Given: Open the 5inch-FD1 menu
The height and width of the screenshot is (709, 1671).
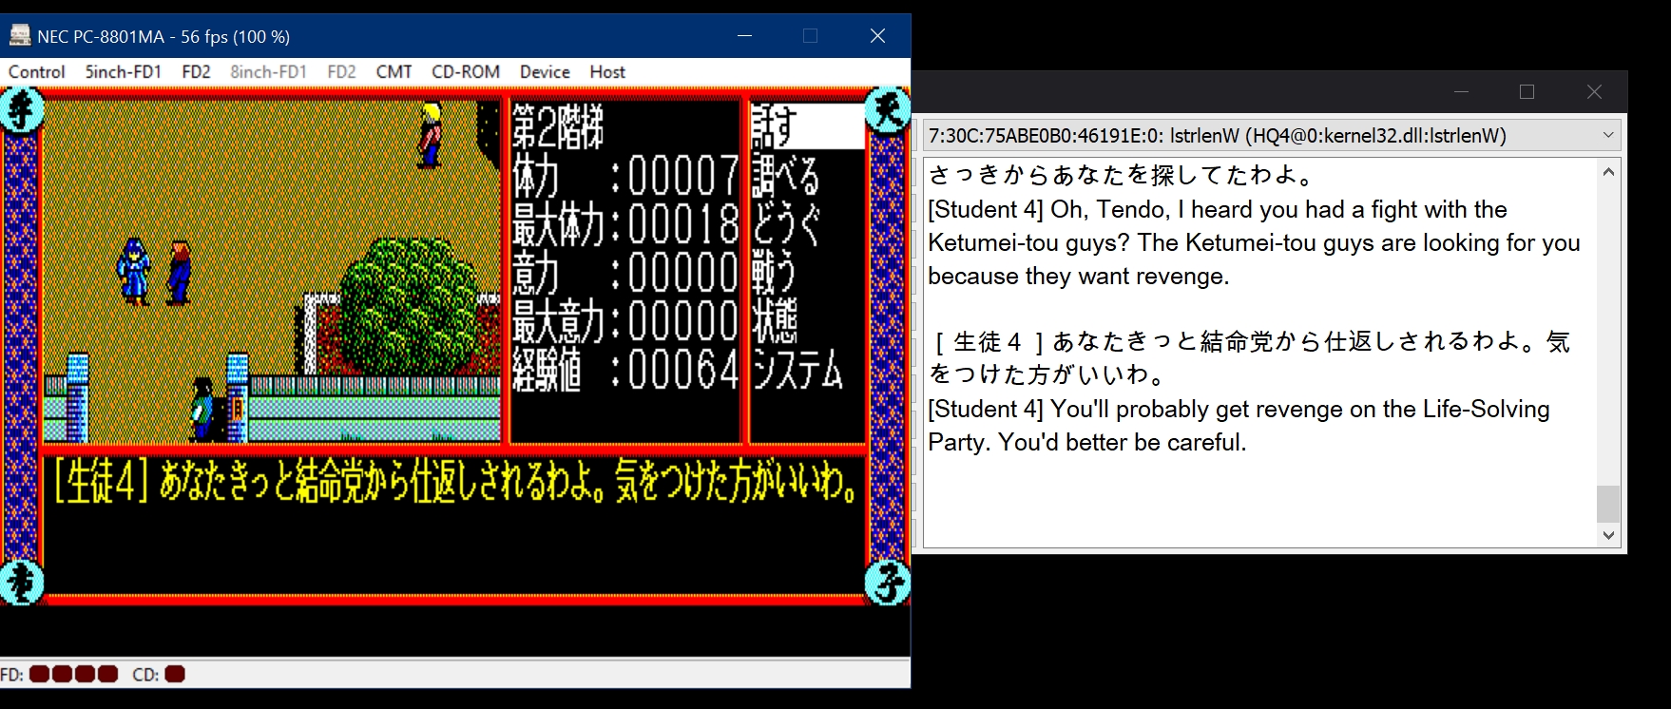Looking at the screenshot, I should 124,72.
